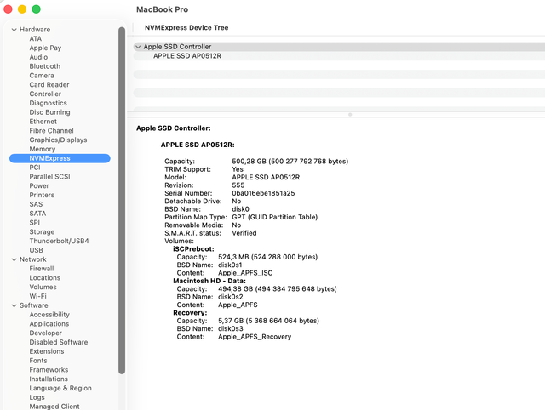545x410 pixels.
Task: Collapse the Apple SSD Controller tree node
Action: (138, 47)
